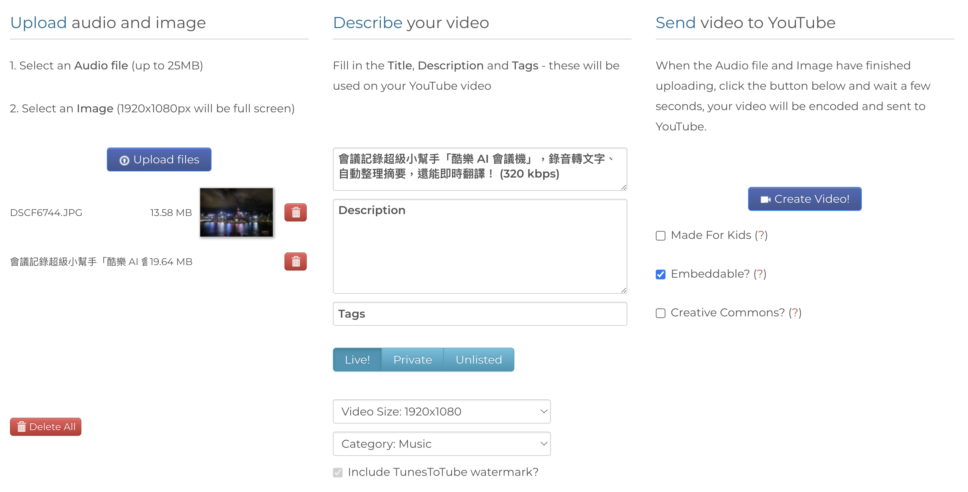Open Embeddable help question mark

pyautogui.click(x=760, y=274)
